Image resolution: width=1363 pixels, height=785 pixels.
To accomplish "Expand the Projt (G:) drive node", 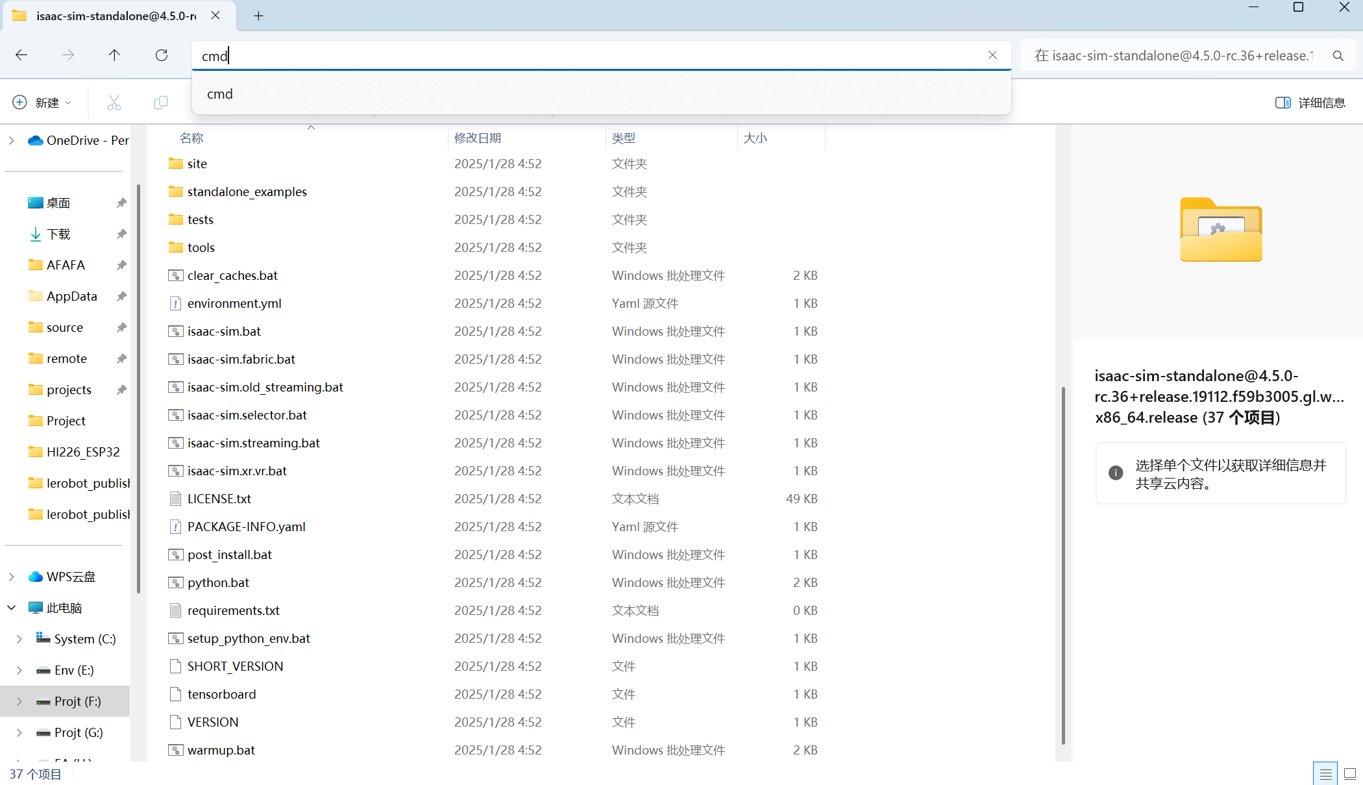I will coord(19,732).
